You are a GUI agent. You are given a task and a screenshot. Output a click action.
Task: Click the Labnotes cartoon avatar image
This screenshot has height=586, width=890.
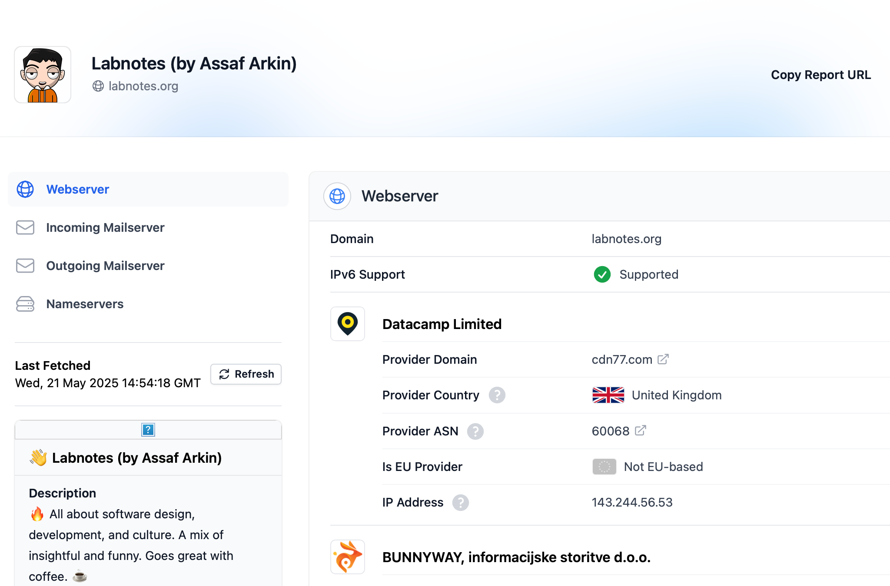click(x=43, y=75)
